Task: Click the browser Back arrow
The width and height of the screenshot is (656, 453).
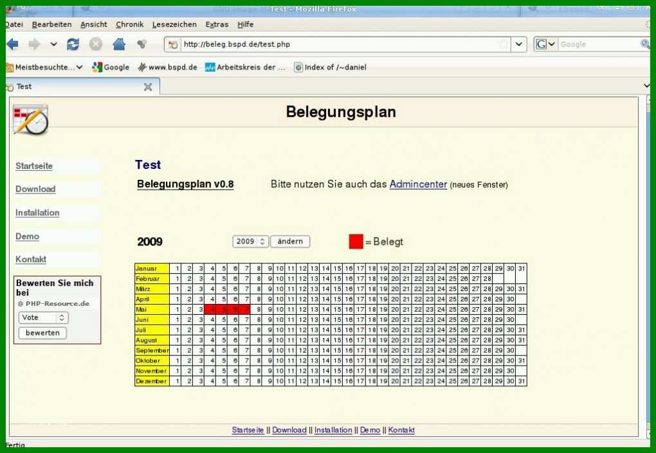Action: point(13,44)
